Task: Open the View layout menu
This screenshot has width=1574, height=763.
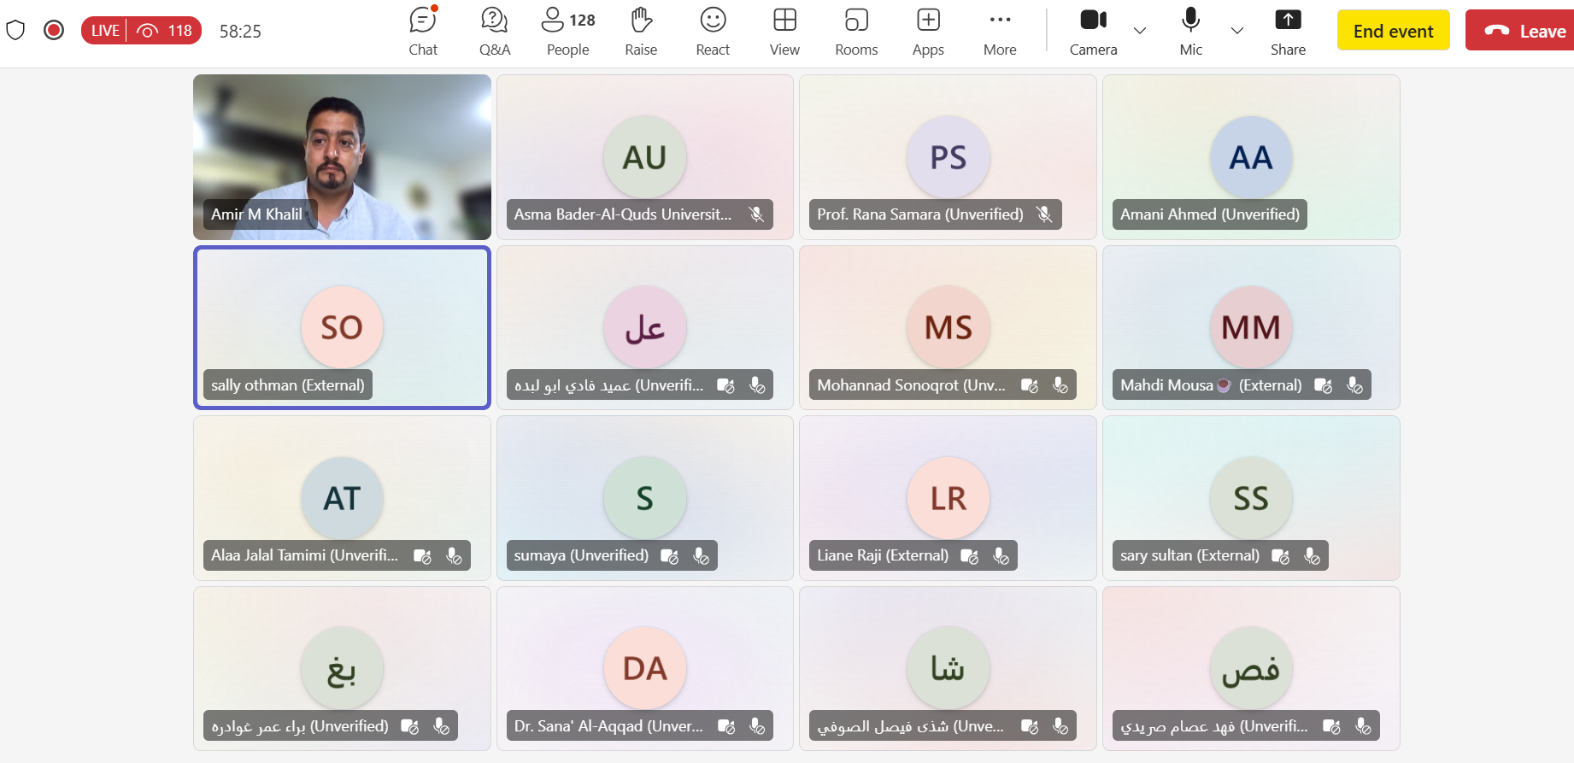Action: coord(784,32)
